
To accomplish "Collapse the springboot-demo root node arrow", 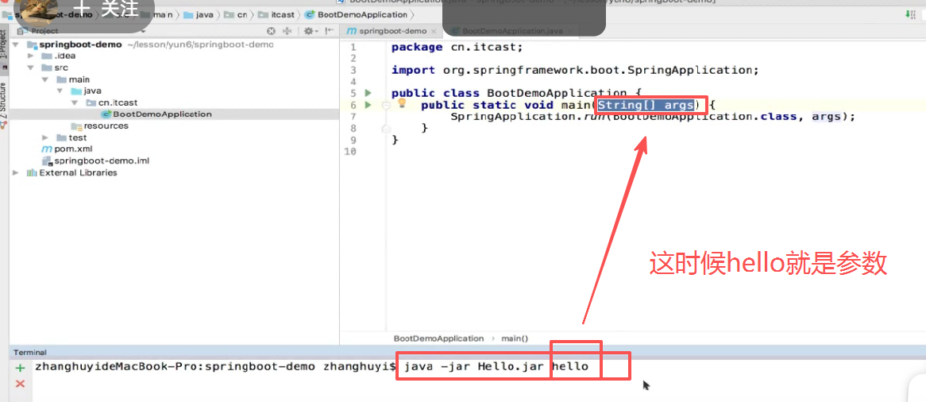I will click(16, 44).
